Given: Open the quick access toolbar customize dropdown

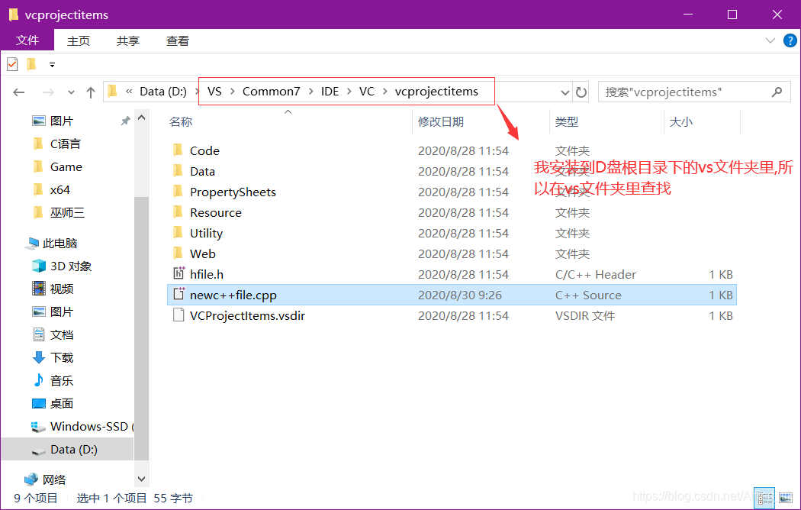Looking at the screenshot, I should coord(50,65).
